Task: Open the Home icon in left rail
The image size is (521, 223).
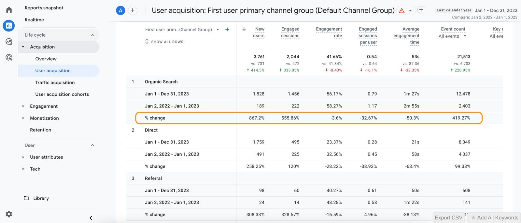Action: pos(9,10)
